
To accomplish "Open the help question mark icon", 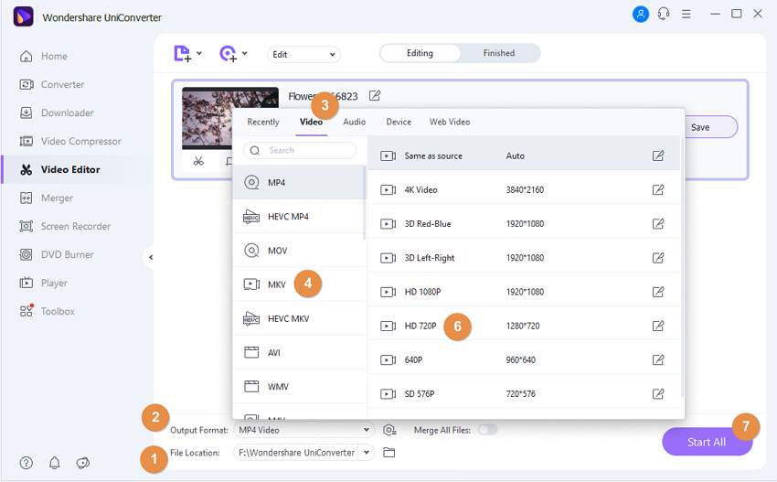I will (x=27, y=463).
